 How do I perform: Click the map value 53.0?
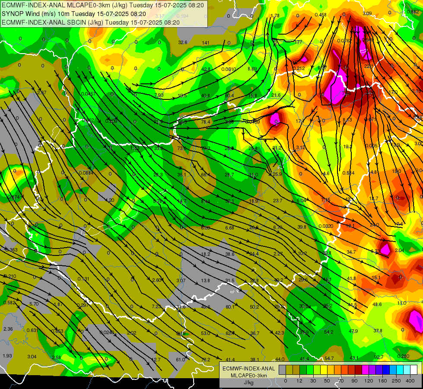pos(206,333)
